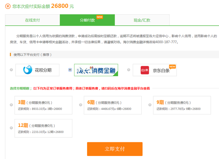
Task: Click the NEW badge on 分期付款 tab
Action: click(99, 17)
